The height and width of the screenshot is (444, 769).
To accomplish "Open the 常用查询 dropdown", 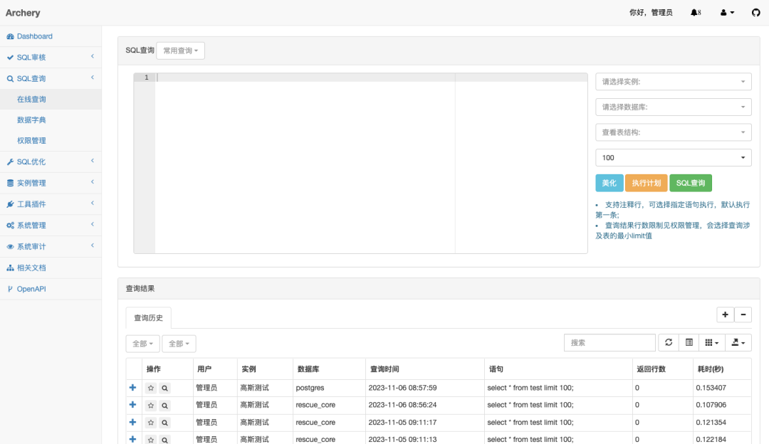I will tap(180, 51).
